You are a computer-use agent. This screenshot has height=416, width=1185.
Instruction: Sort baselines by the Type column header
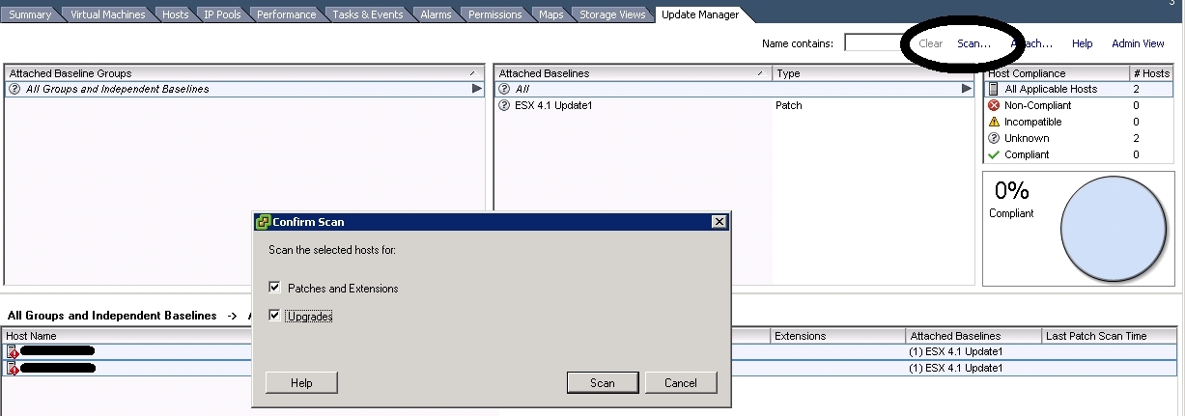(873, 73)
